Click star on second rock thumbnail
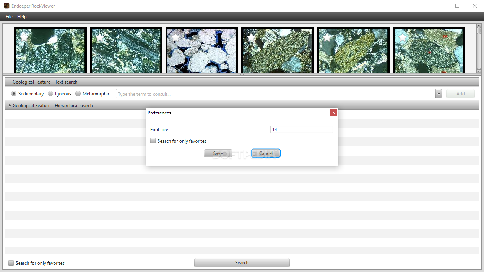The height and width of the screenshot is (272, 484). tap(100, 37)
